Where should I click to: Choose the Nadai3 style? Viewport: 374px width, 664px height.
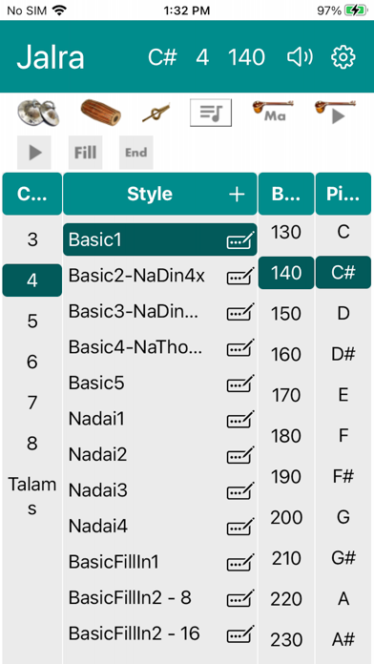(98, 490)
